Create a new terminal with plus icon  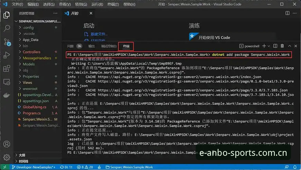[x=264, y=46]
